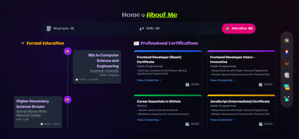Click the CGPA : Progress text
299x139 pixels.
pyautogui.click(x=109, y=75)
